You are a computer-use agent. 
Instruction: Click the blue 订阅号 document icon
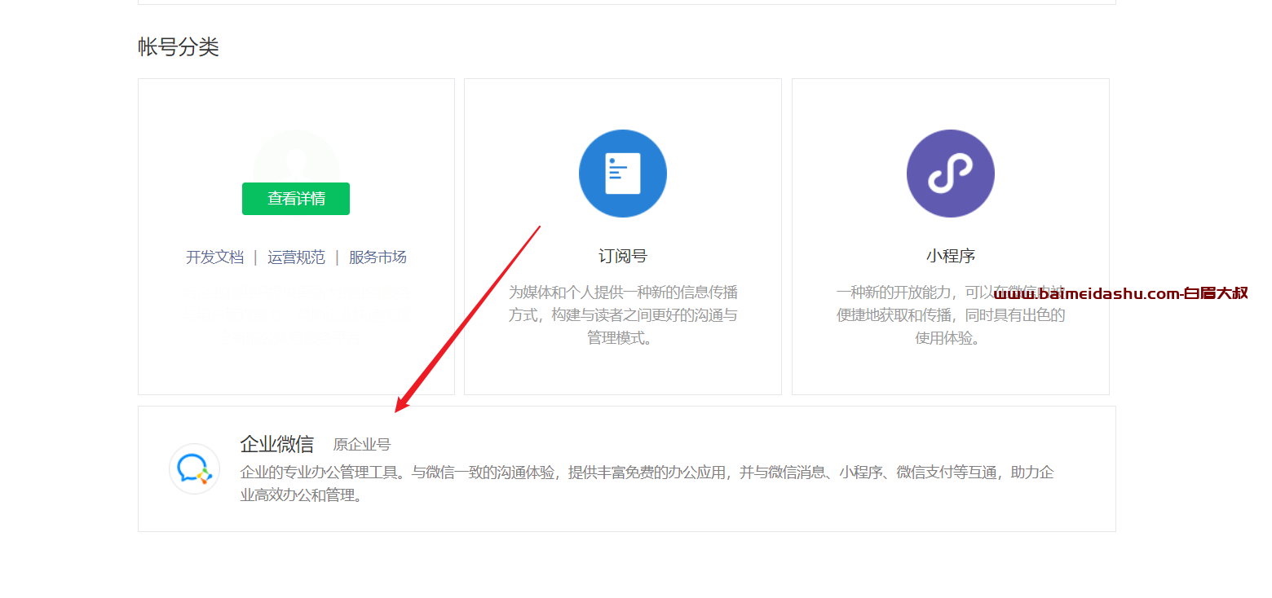[623, 174]
